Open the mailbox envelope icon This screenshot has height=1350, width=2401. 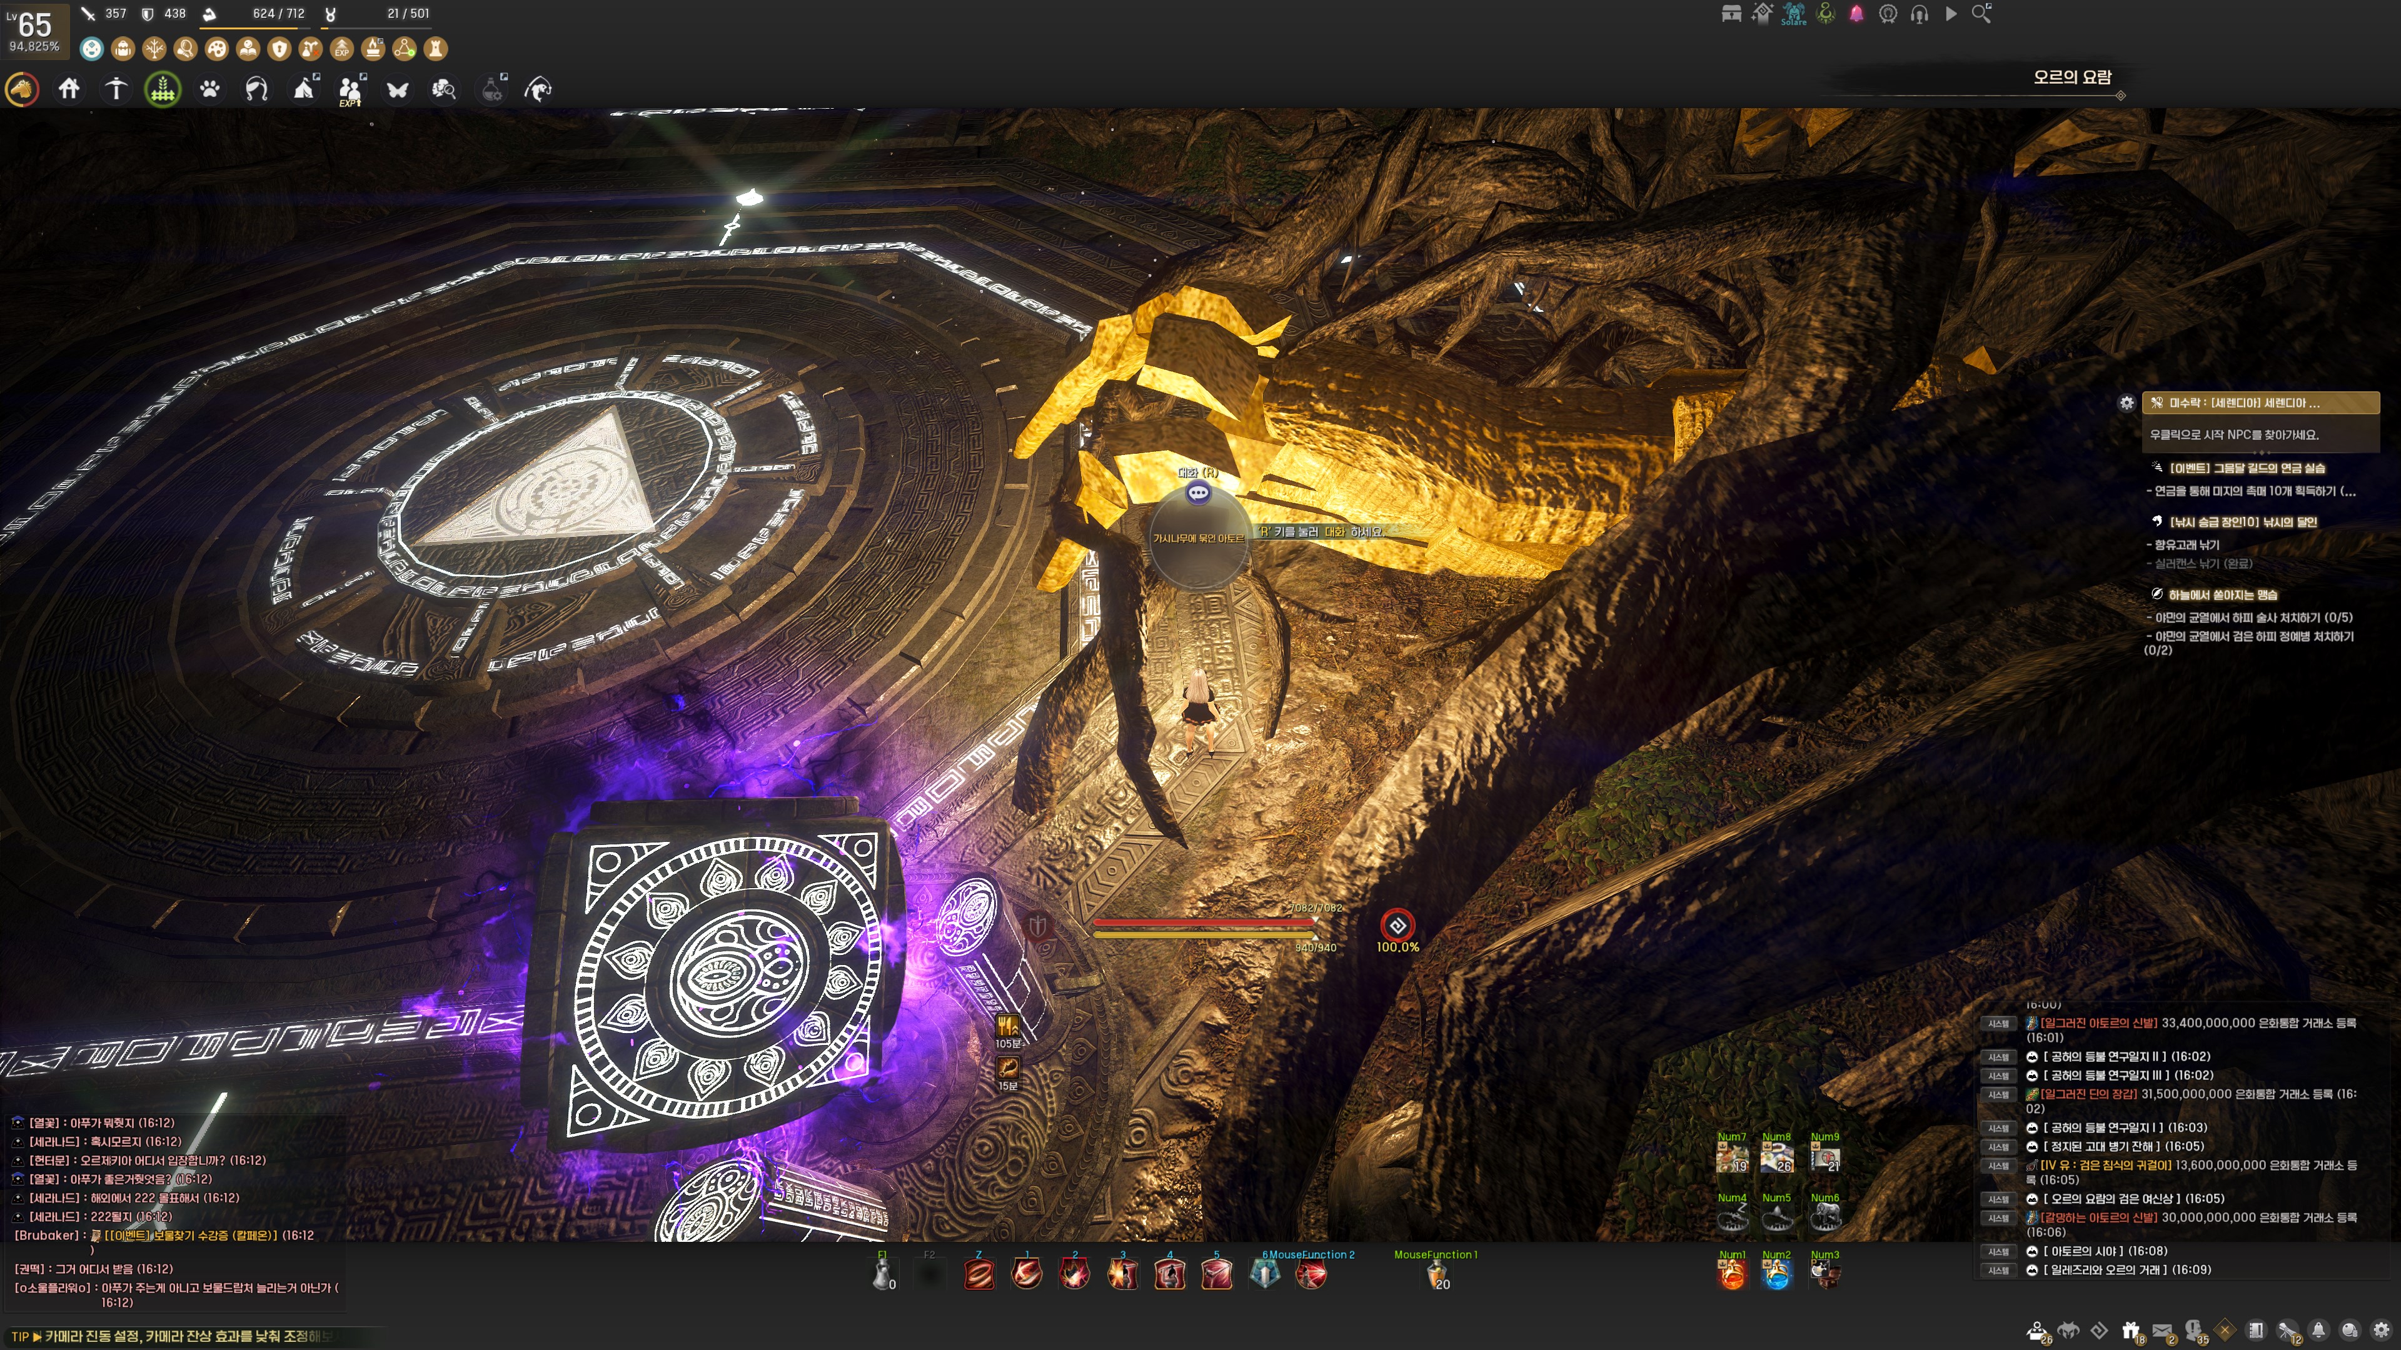point(2162,1331)
